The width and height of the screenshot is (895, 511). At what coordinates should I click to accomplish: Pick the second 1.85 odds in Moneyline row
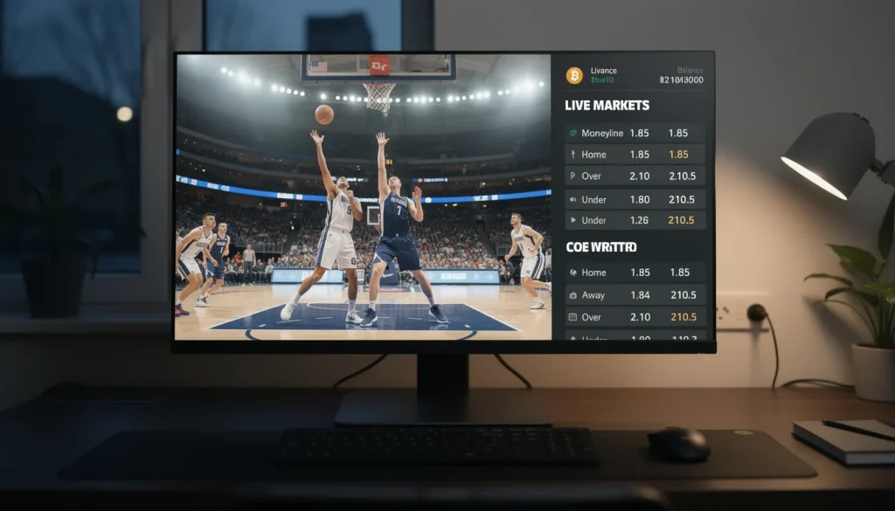coord(678,134)
